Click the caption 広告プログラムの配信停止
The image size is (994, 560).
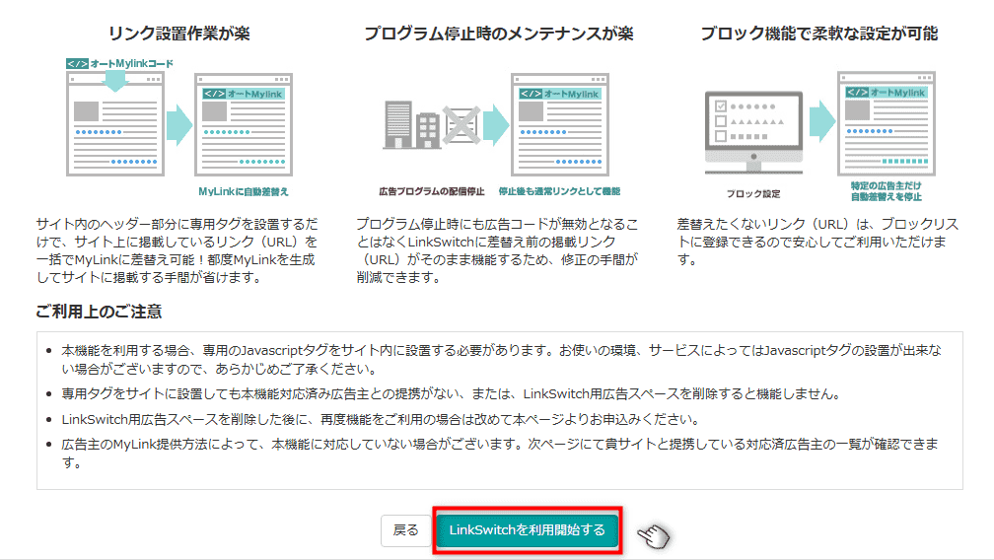431,191
